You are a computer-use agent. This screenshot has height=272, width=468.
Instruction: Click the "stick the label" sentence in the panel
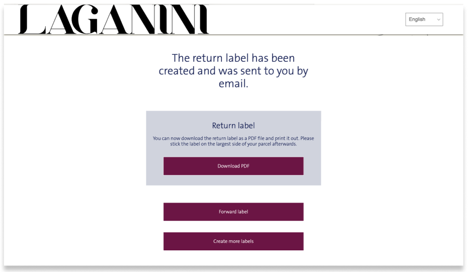(233, 144)
